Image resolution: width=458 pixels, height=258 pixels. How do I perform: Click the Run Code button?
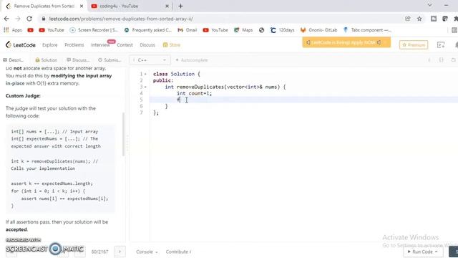423,252
